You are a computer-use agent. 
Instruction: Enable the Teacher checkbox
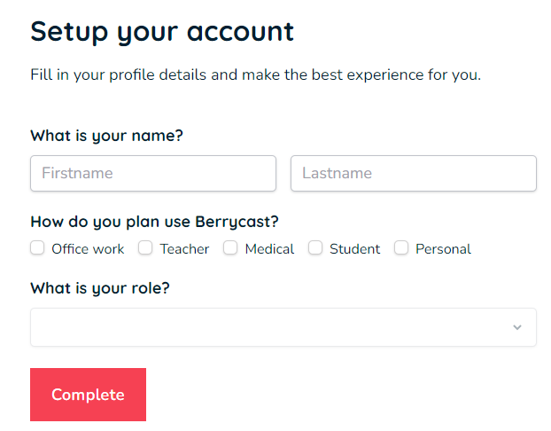point(146,248)
